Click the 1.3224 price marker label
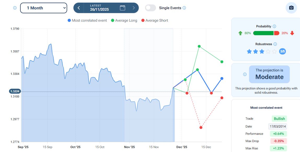The width and height of the screenshot is (300, 152). point(15,91)
